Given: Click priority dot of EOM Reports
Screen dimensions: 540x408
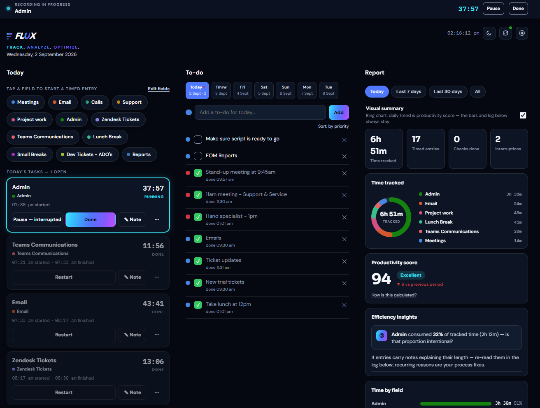Looking at the screenshot, I should click(x=188, y=156).
